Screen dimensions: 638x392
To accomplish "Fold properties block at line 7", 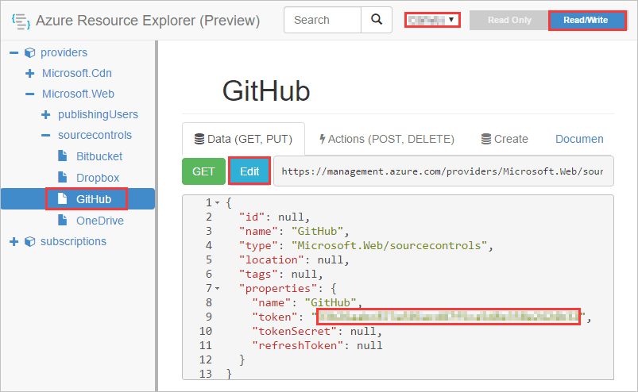I will (x=217, y=288).
